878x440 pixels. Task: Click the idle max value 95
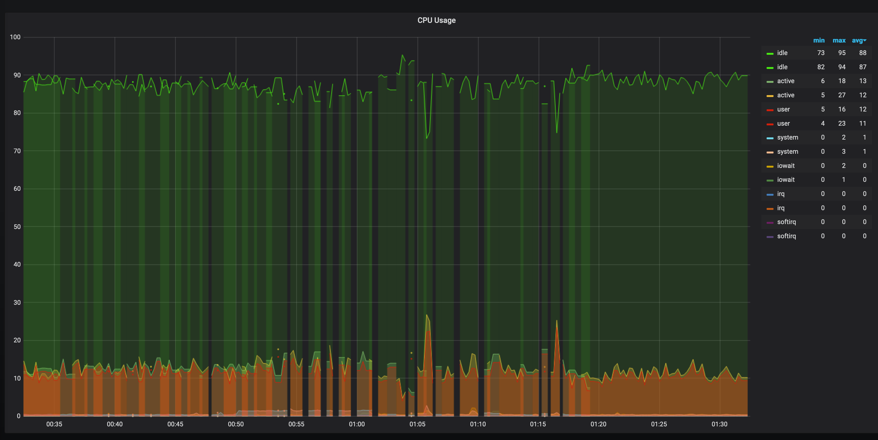(841, 53)
